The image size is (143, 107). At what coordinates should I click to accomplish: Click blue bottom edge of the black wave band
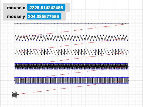[x=71, y=69]
